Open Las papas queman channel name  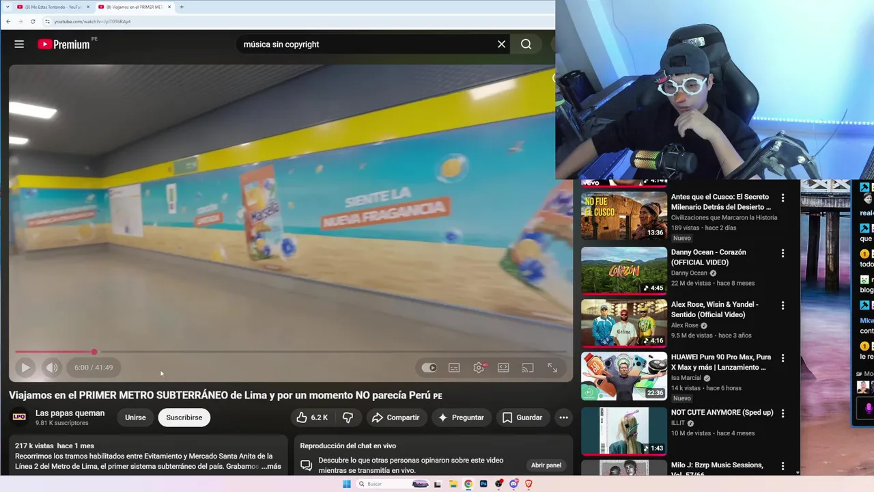[x=70, y=413]
